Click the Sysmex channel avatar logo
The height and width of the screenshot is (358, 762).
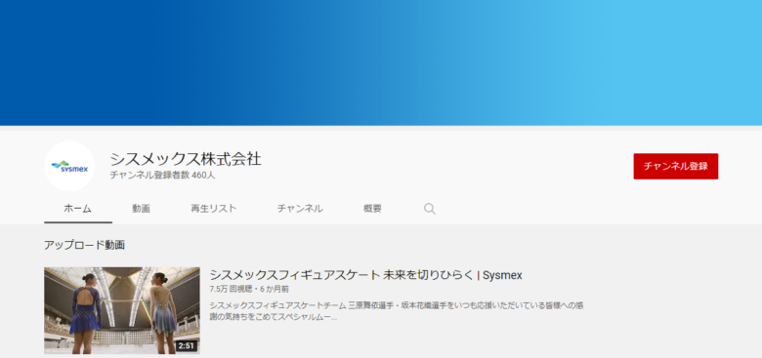(69, 166)
